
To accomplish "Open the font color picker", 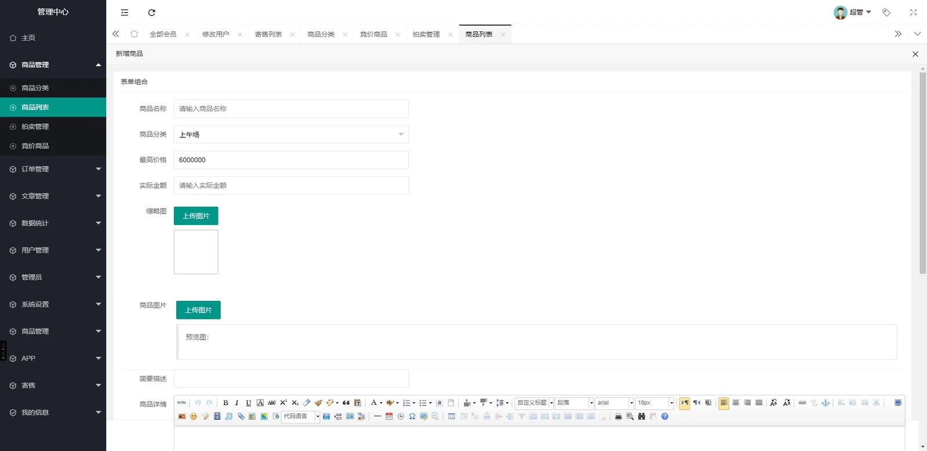I will click(374, 403).
